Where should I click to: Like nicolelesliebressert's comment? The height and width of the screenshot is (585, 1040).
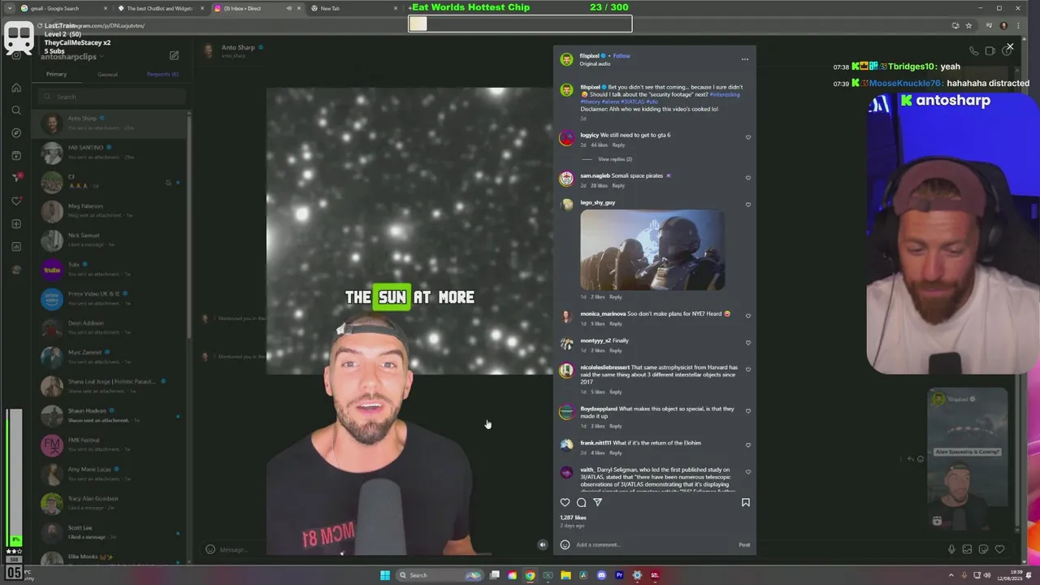tap(748, 370)
